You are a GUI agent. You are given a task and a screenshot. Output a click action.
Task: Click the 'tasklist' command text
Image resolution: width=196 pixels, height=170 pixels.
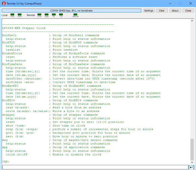(13, 50)
